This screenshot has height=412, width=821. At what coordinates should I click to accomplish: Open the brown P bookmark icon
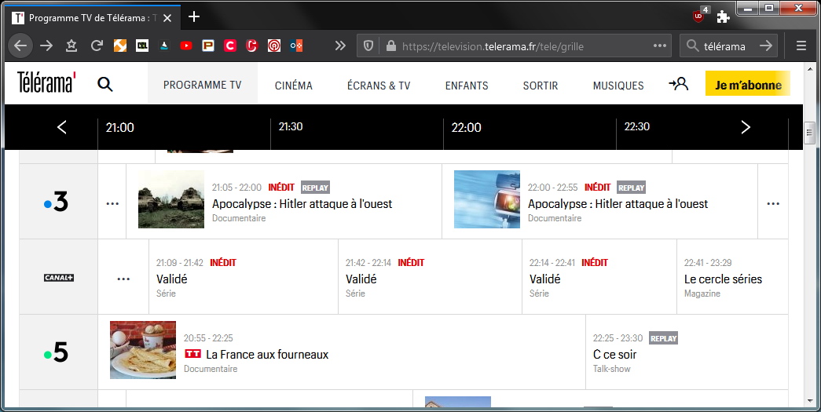[x=208, y=46]
